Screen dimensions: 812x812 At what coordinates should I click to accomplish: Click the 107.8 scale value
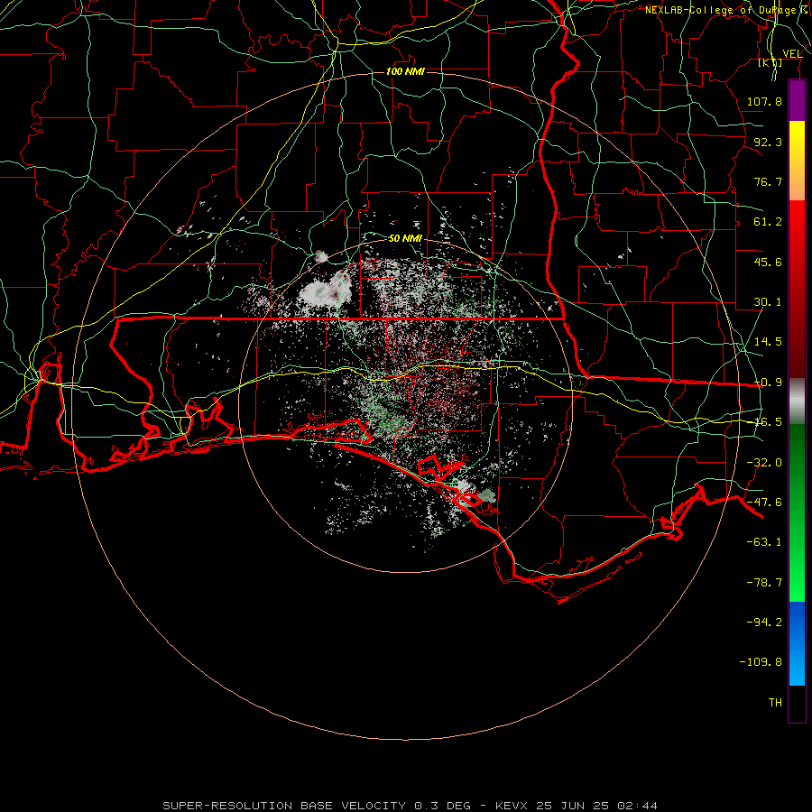[x=764, y=101]
